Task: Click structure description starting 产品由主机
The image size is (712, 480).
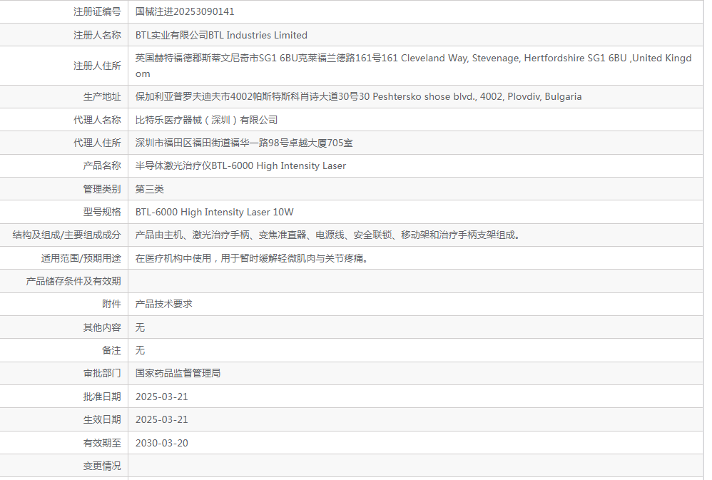Action: (x=328, y=235)
